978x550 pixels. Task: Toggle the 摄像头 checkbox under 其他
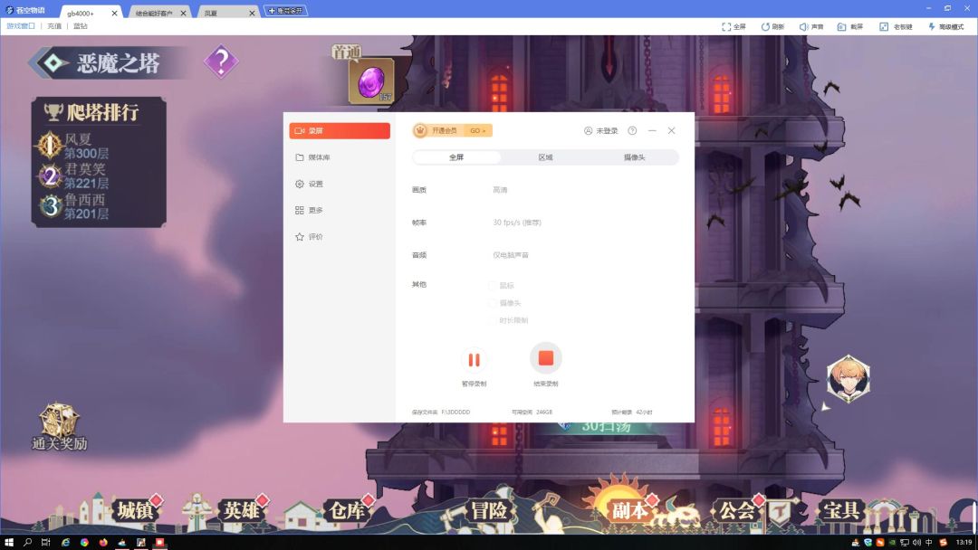pyautogui.click(x=493, y=303)
